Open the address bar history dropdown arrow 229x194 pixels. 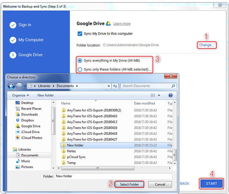coord(109,86)
